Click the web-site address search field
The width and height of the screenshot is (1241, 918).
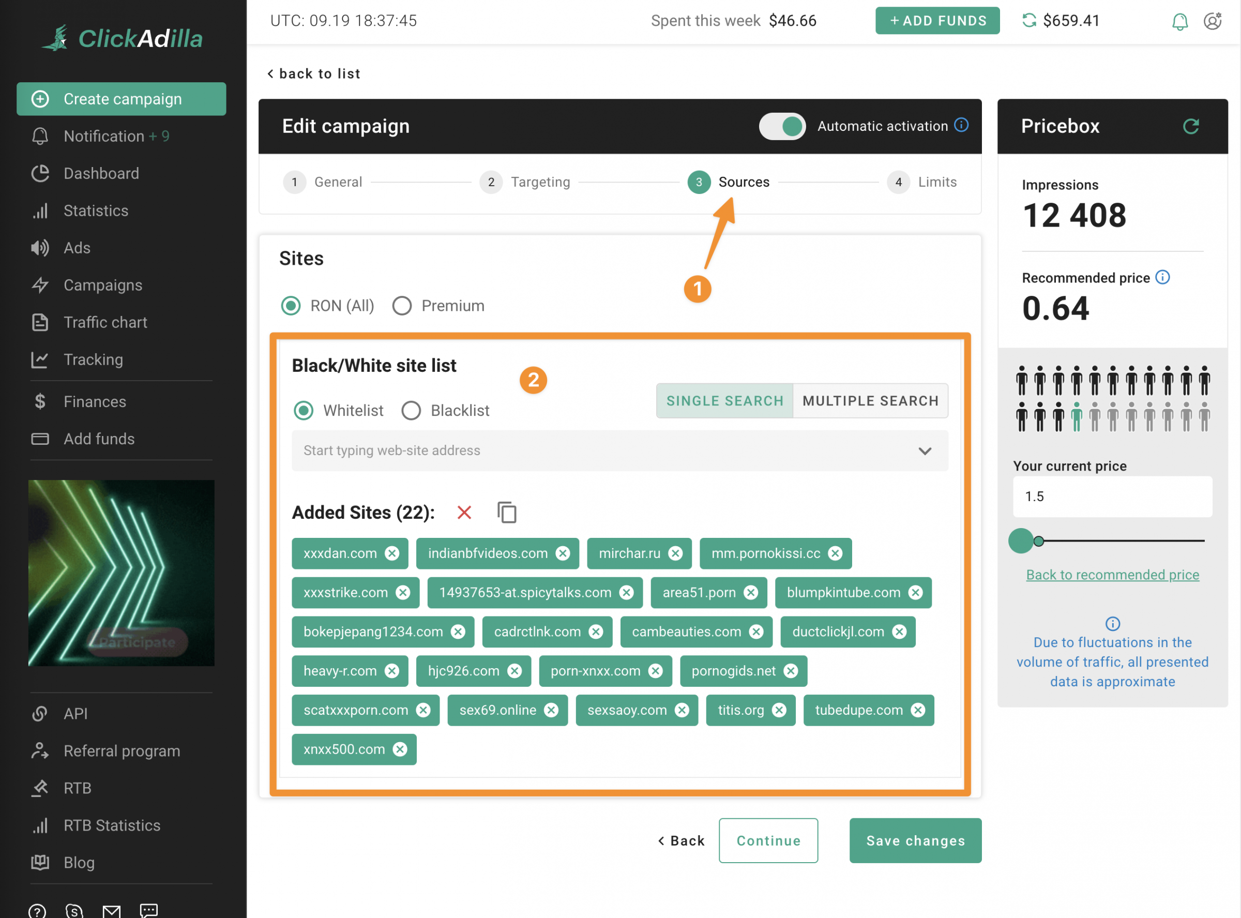point(619,450)
